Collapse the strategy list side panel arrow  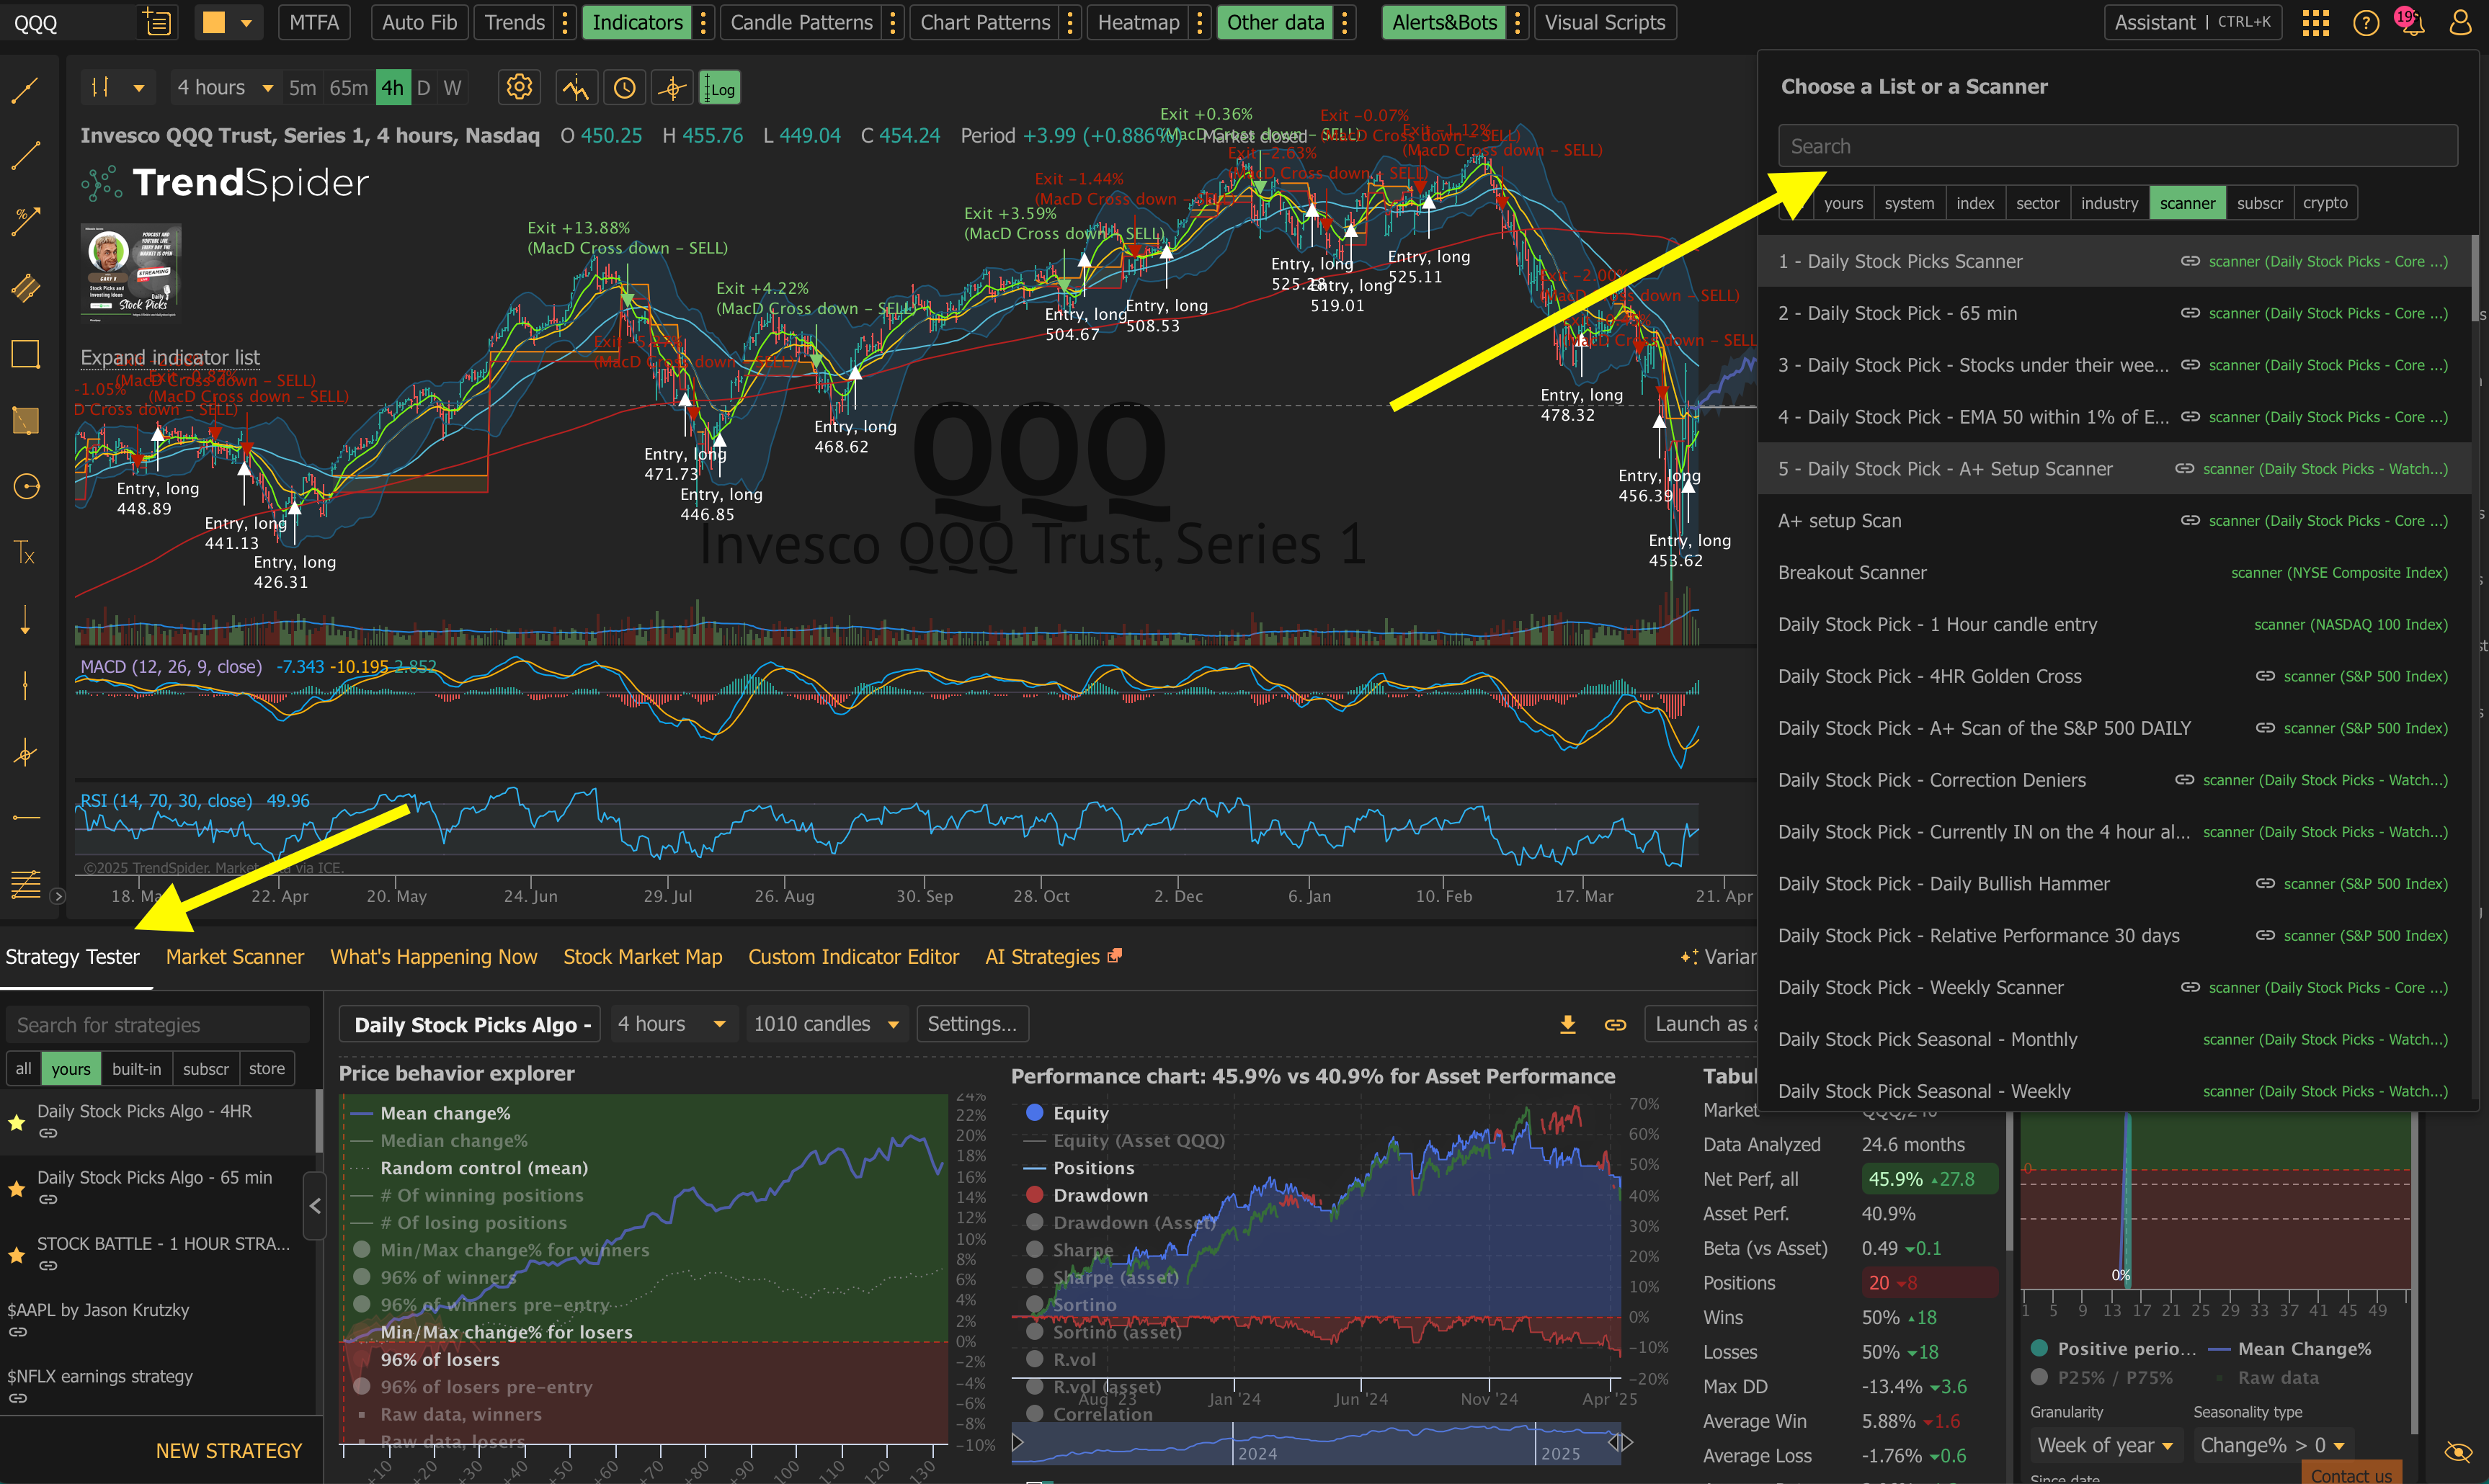coord(314,1206)
